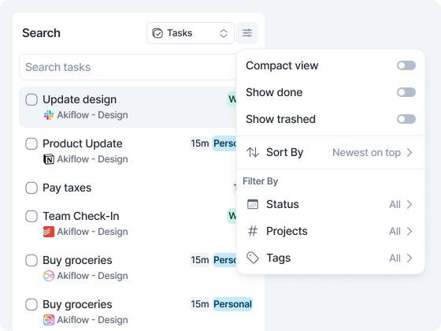Click the Sort By arrows icon
441x331 pixels.
tap(253, 152)
